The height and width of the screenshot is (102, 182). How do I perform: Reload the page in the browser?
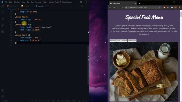coord(118,8)
